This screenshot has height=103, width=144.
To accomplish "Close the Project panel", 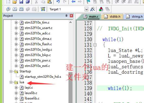I will (x=71, y=16).
